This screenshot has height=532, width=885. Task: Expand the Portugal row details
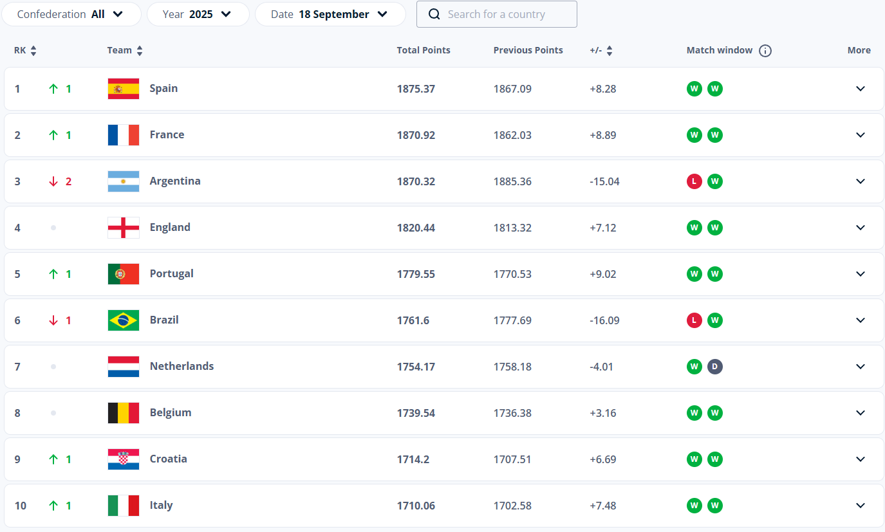coord(860,274)
